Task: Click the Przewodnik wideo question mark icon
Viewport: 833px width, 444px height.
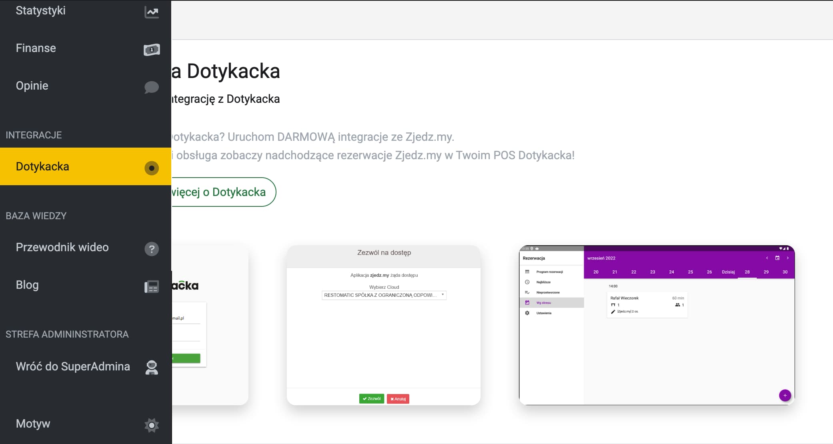Action: (152, 249)
